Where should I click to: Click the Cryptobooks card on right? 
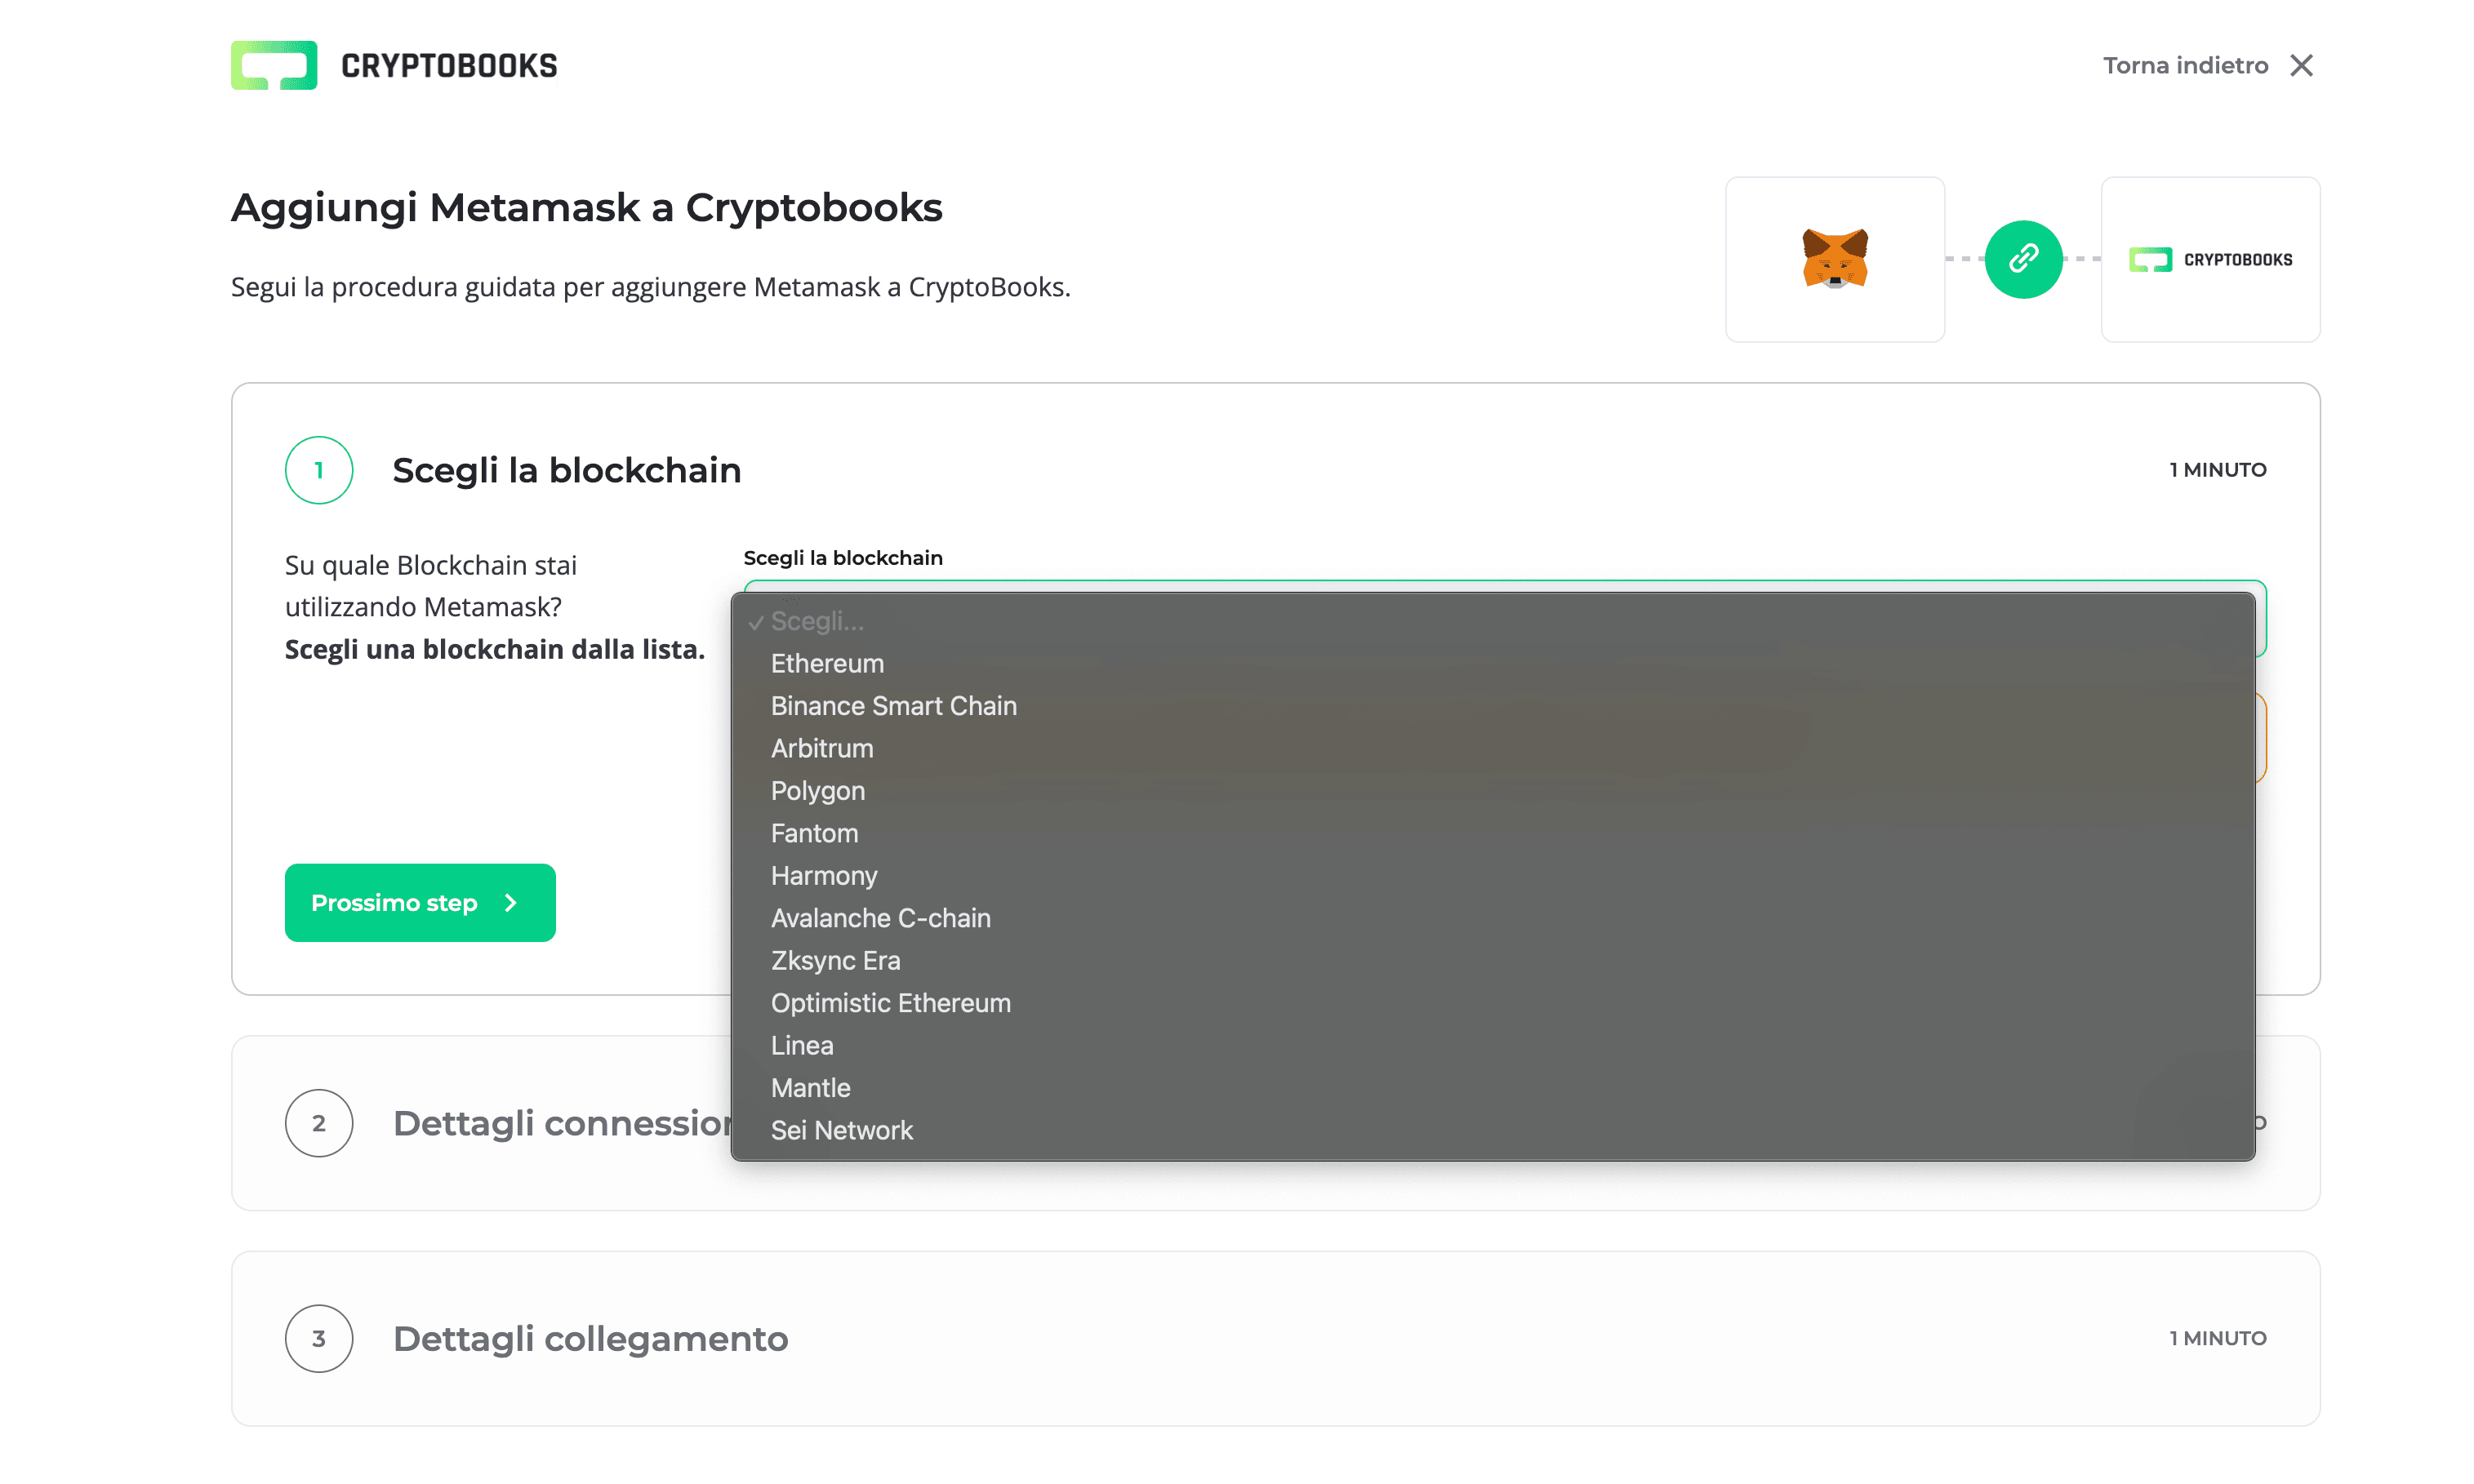click(x=2210, y=259)
